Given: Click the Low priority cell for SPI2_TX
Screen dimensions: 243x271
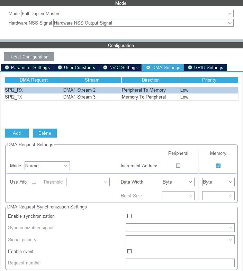Looking at the screenshot, I should [x=209, y=97].
